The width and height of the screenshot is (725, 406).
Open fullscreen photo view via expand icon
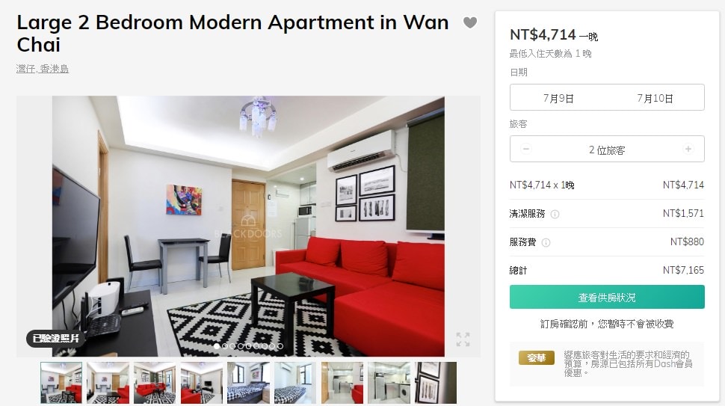[463, 339]
